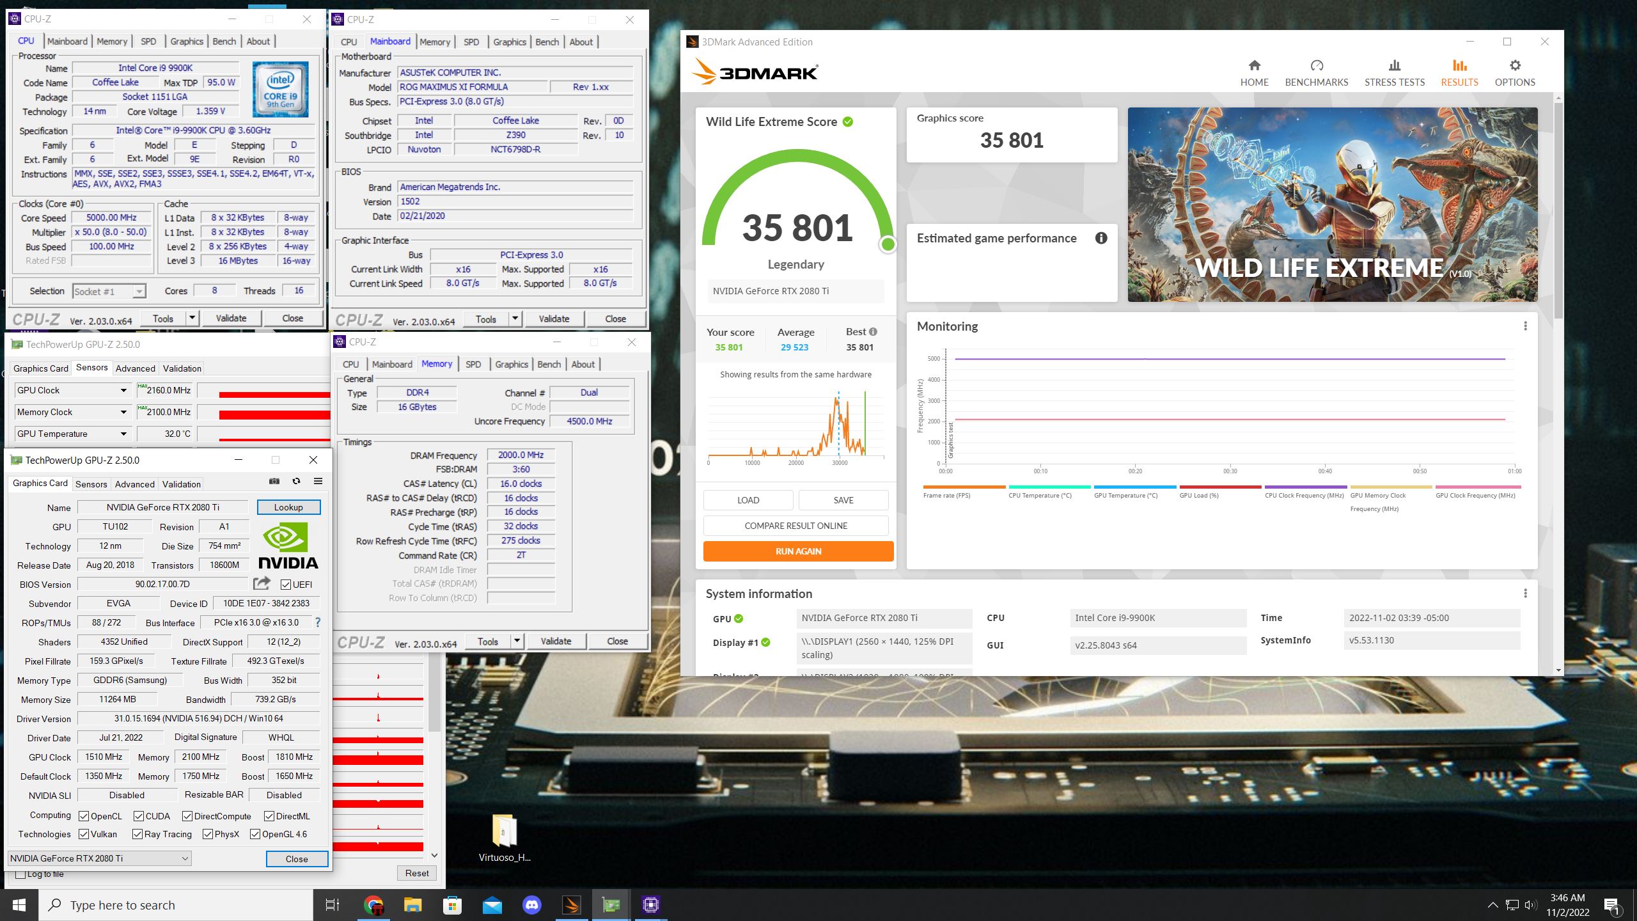Toggle the OpenGL 4.6 checkbox
1637x921 pixels.
click(x=255, y=834)
